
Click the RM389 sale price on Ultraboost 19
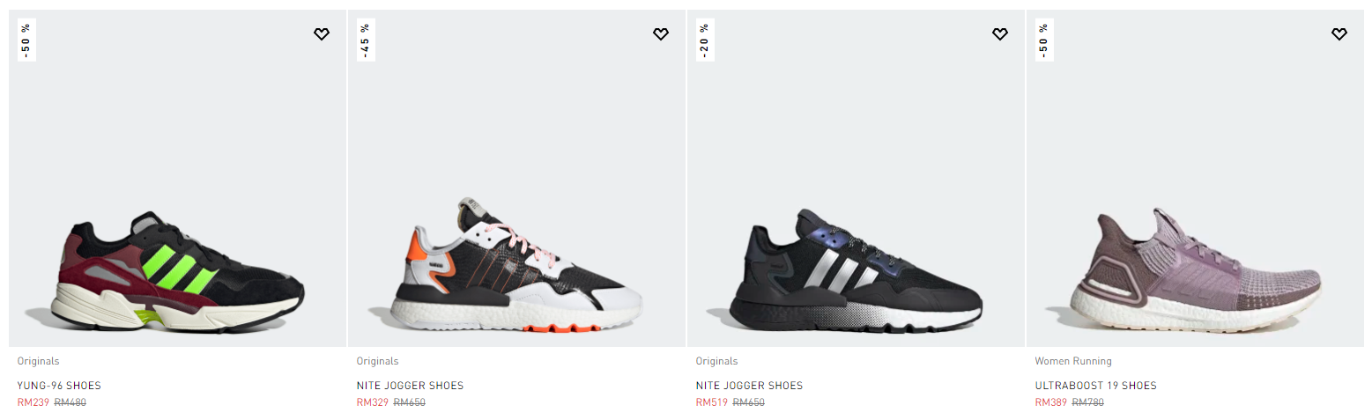click(x=1051, y=402)
